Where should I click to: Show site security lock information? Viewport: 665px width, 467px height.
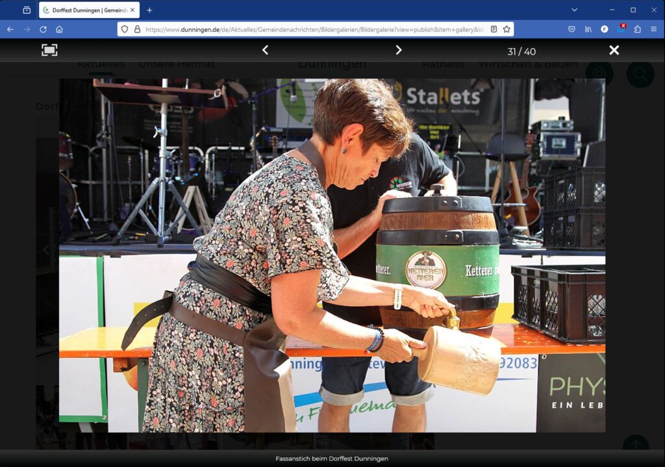[x=137, y=29]
